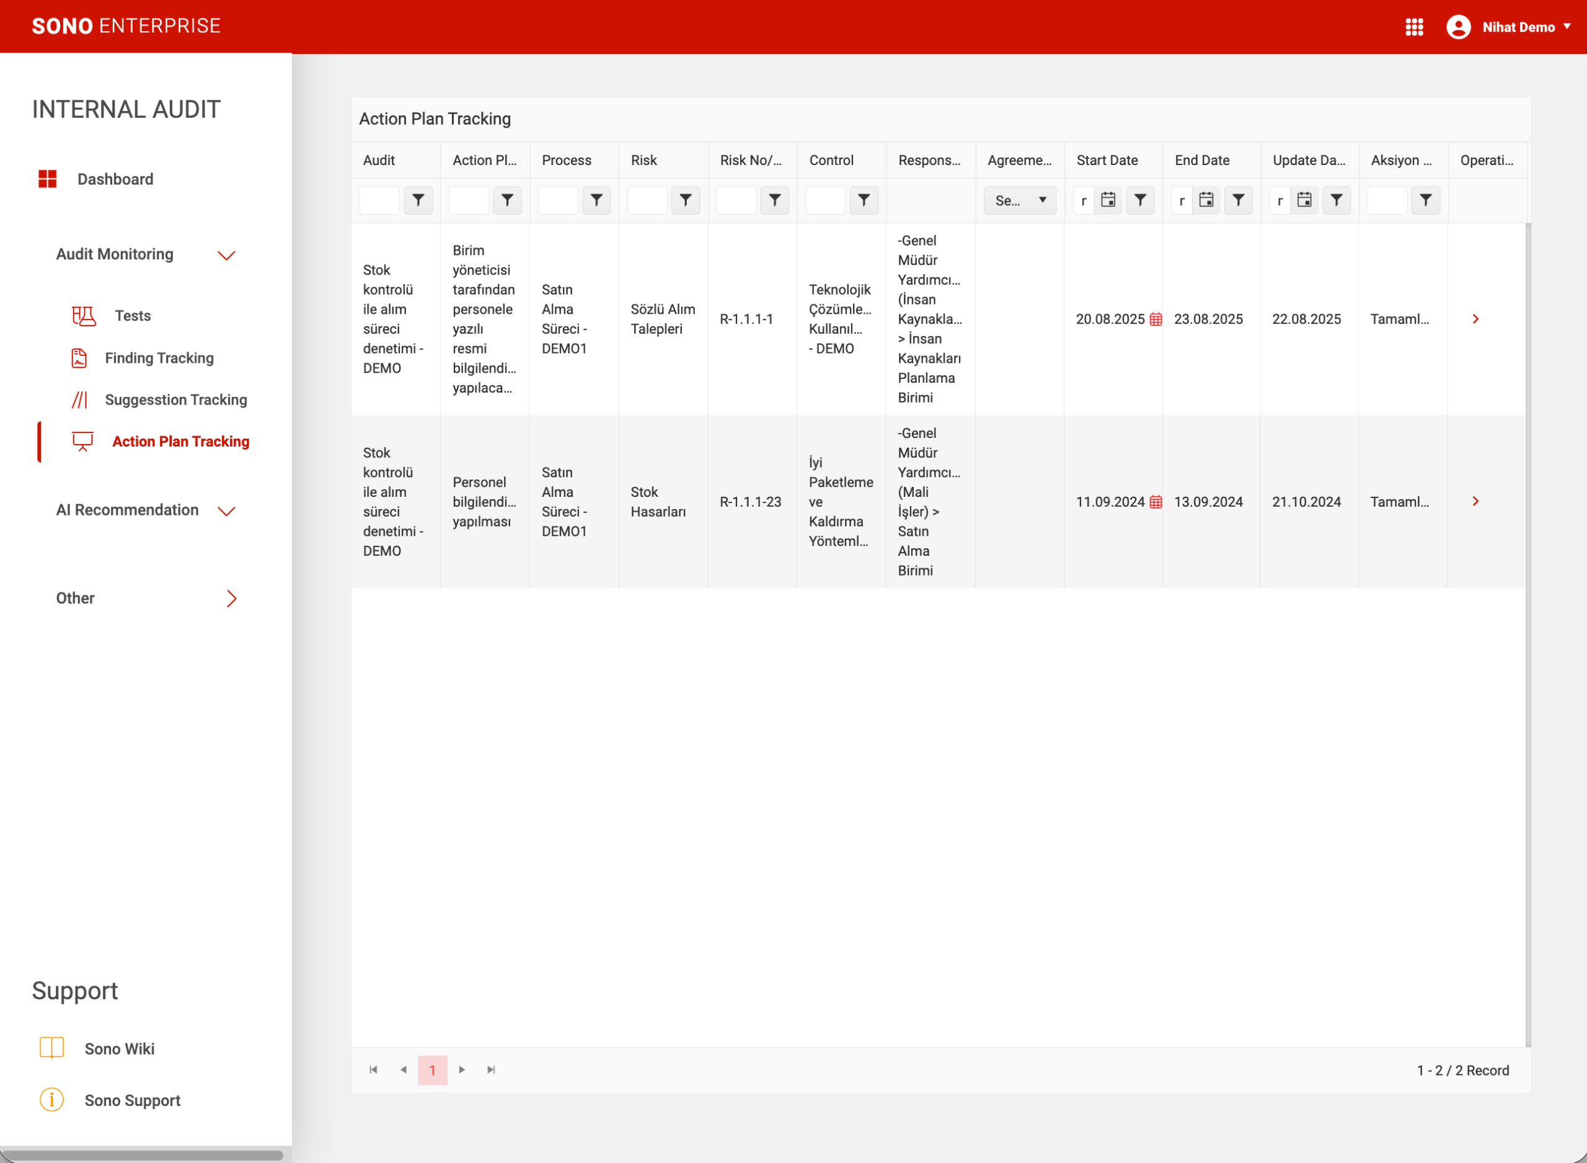Go to Dashboard
Image resolution: width=1587 pixels, height=1163 pixels.
(x=115, y=179)
